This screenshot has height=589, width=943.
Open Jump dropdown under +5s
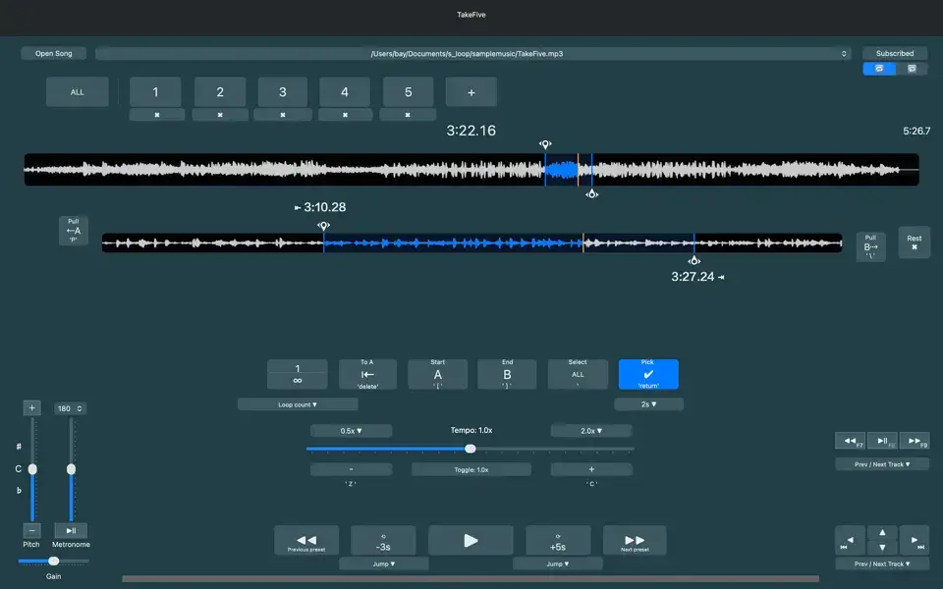[558, 563]
